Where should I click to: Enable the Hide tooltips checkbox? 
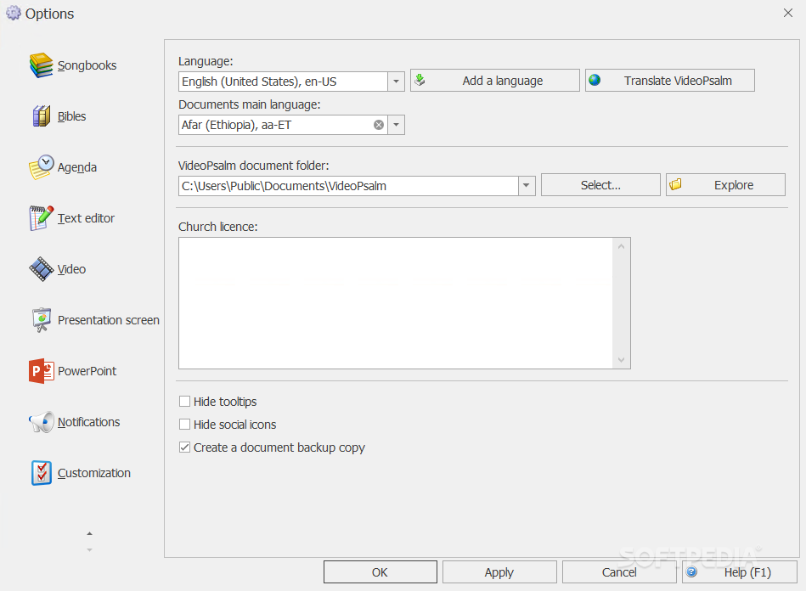pyautogui.click(x=184, y=402)
